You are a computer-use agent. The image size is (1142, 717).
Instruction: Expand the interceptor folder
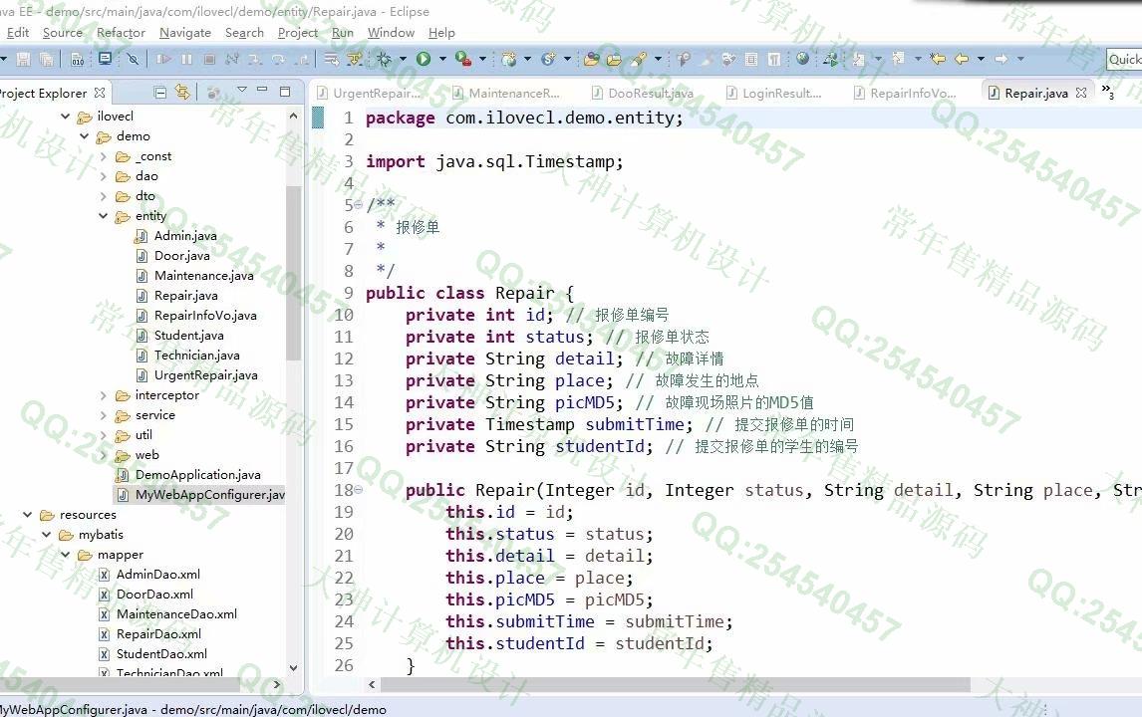coord(104,395)
